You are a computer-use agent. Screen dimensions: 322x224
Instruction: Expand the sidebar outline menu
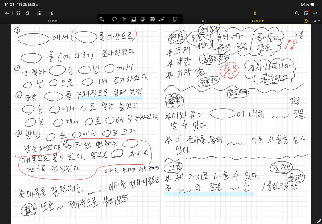coord(315,13)
